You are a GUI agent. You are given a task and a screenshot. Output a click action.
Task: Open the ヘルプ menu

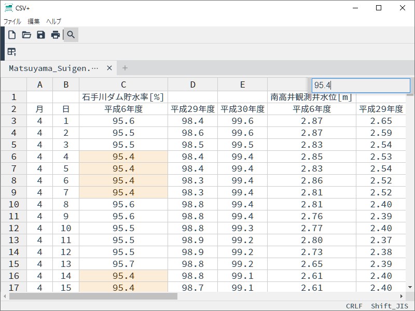point(53,21)
